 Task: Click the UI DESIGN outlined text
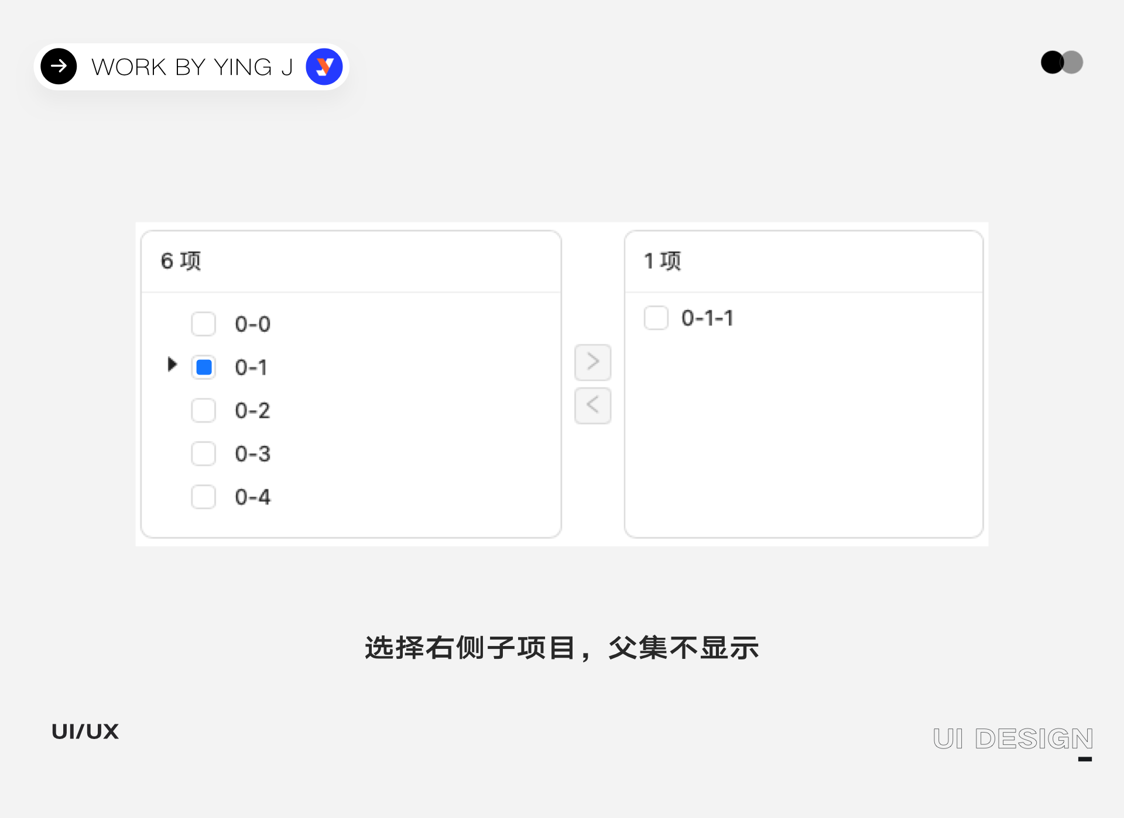[x=1013, y=738]
